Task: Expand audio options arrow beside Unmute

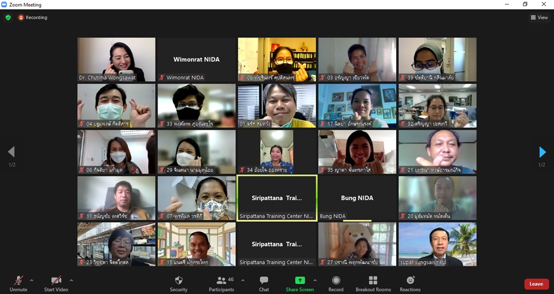Action: click(x=31, y=280)
